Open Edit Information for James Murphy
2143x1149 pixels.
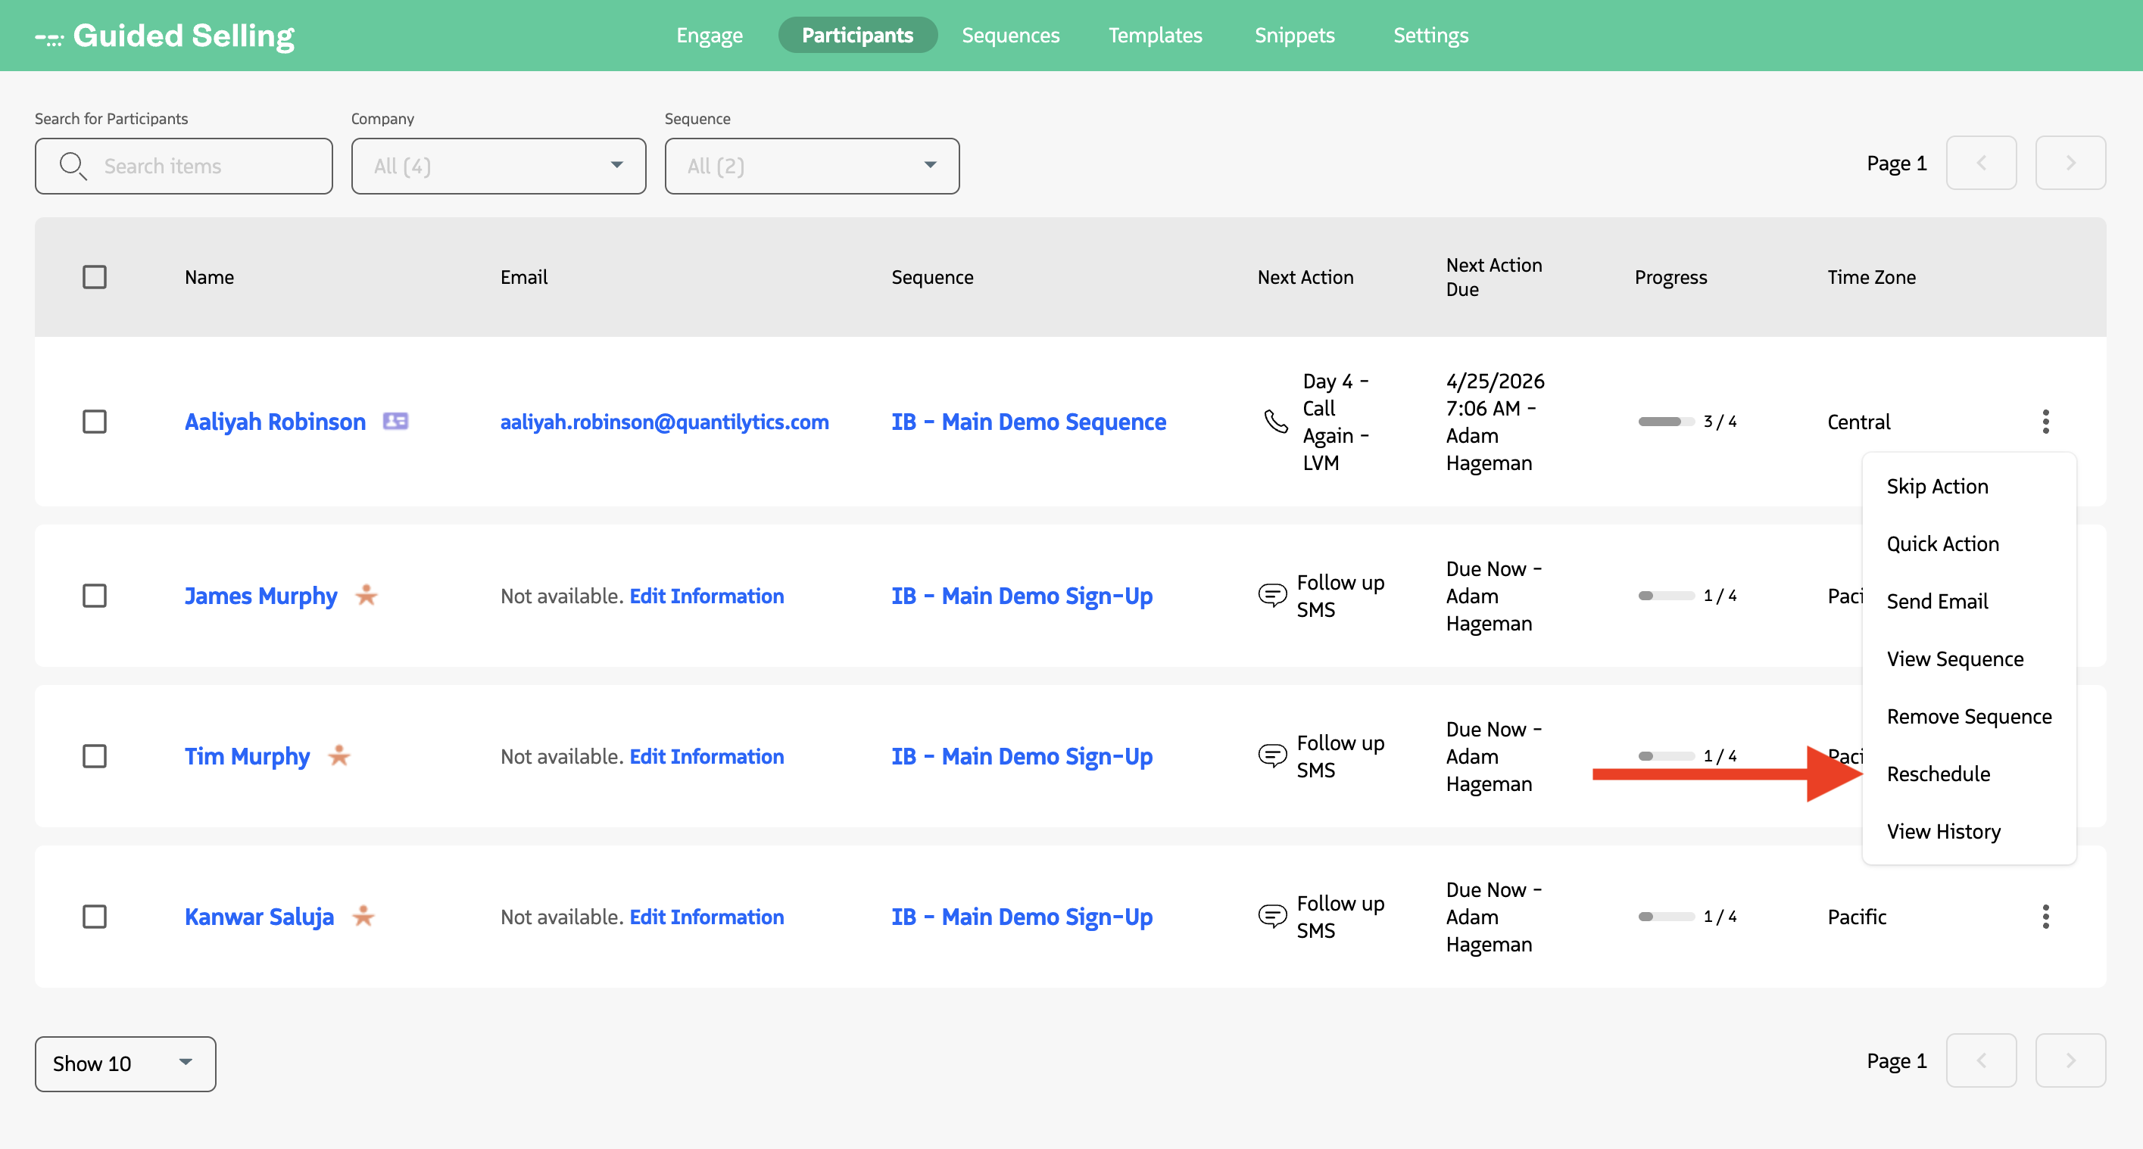point(707,595)
